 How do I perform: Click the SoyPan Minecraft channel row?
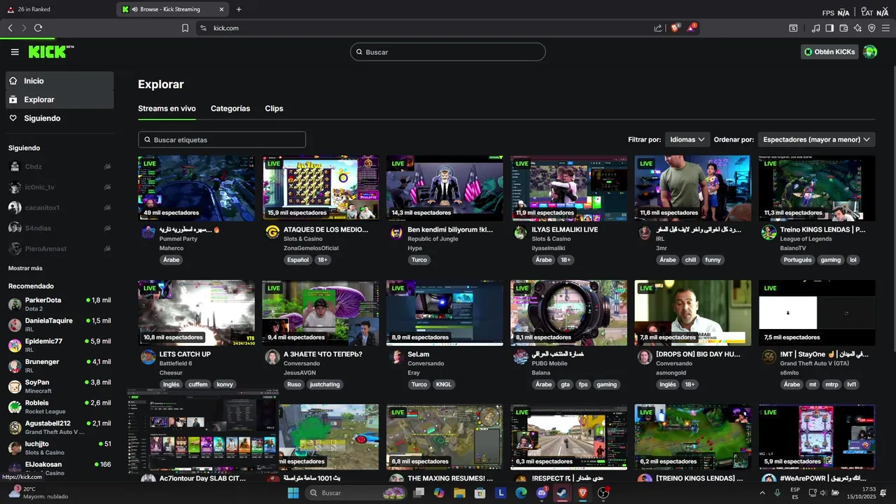[59, 386]
